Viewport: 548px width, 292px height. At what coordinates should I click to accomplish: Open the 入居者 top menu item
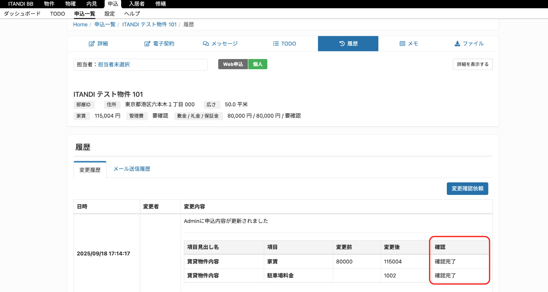pos(137,4)
